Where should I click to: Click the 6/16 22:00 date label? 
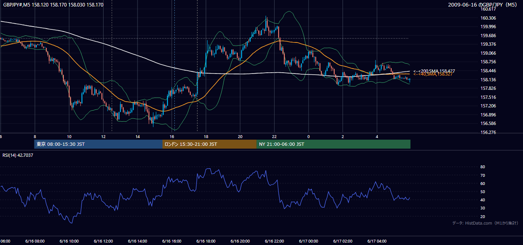274,241
